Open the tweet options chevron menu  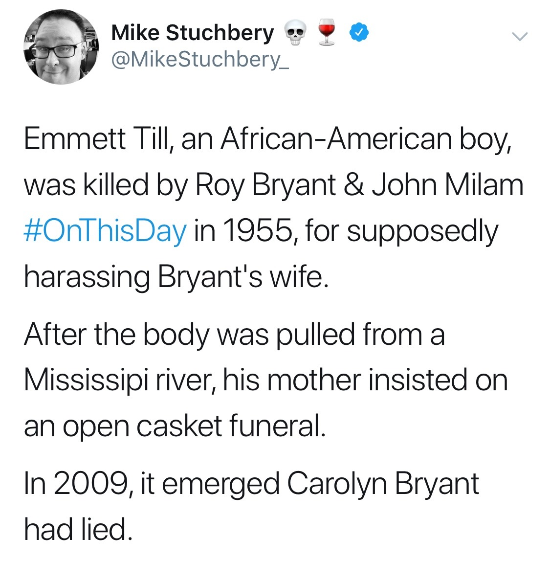pyautogui.click(x=519, y=36)
